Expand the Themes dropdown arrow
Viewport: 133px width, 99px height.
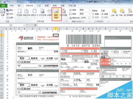coord(3,18)
